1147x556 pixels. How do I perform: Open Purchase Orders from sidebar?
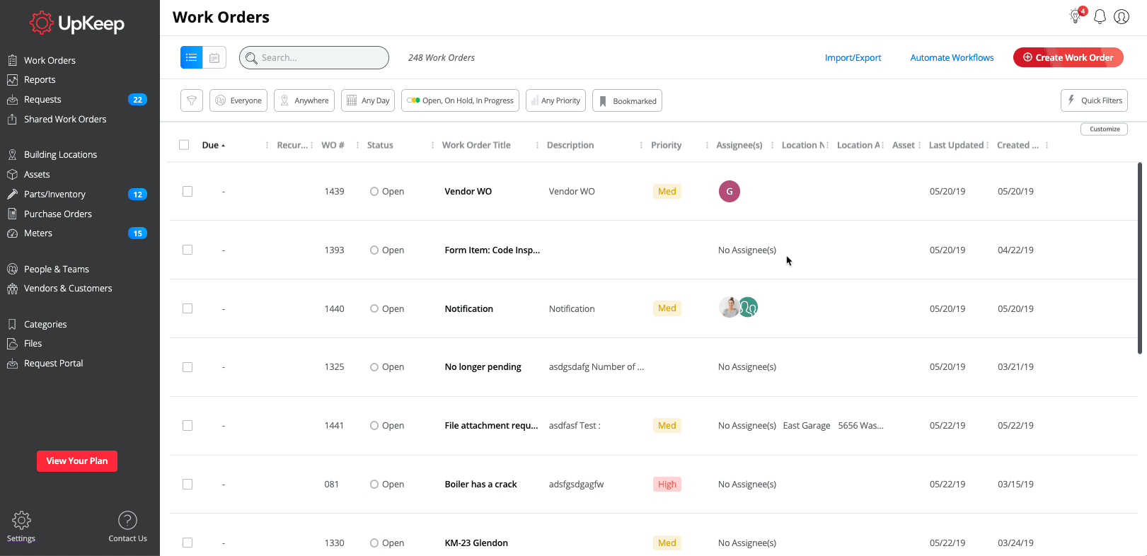[58, 214]
